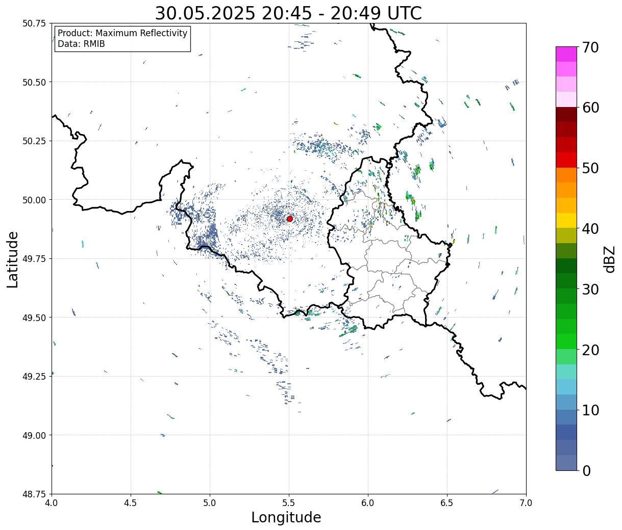Click longitude tick label 6.0

368,503
